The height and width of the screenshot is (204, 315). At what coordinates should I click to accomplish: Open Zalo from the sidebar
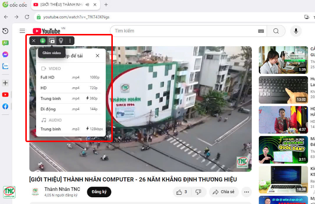pos(5,66)
